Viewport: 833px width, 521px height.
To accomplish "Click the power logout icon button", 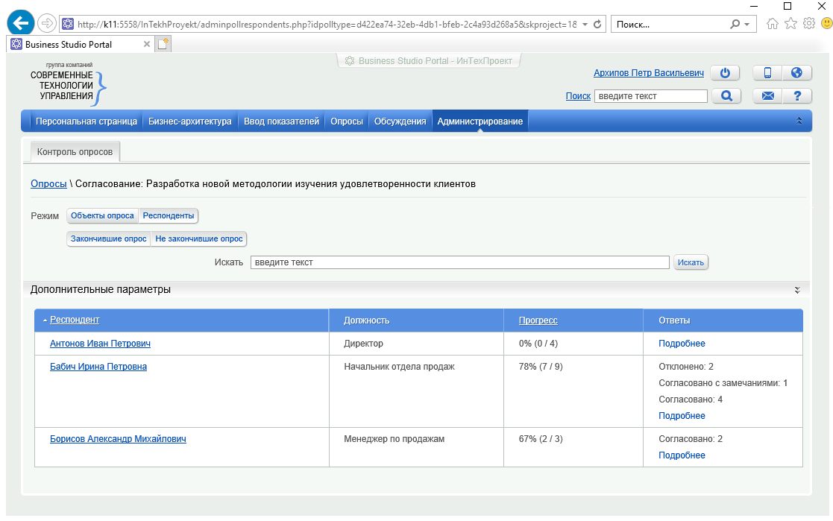I will click(724, 73).
